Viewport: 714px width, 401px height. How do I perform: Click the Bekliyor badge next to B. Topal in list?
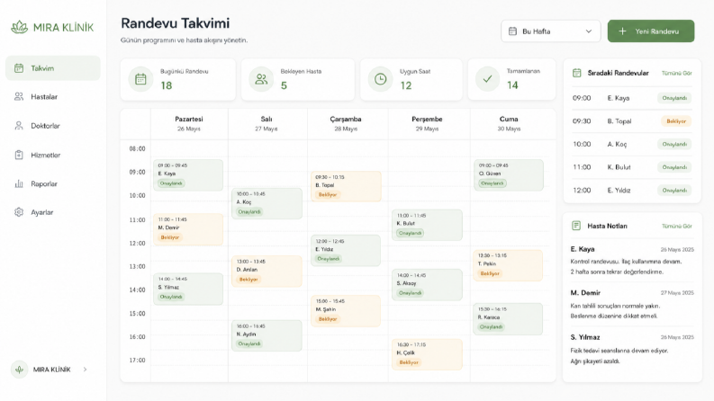pyautogui.click(x=676, y=121)
